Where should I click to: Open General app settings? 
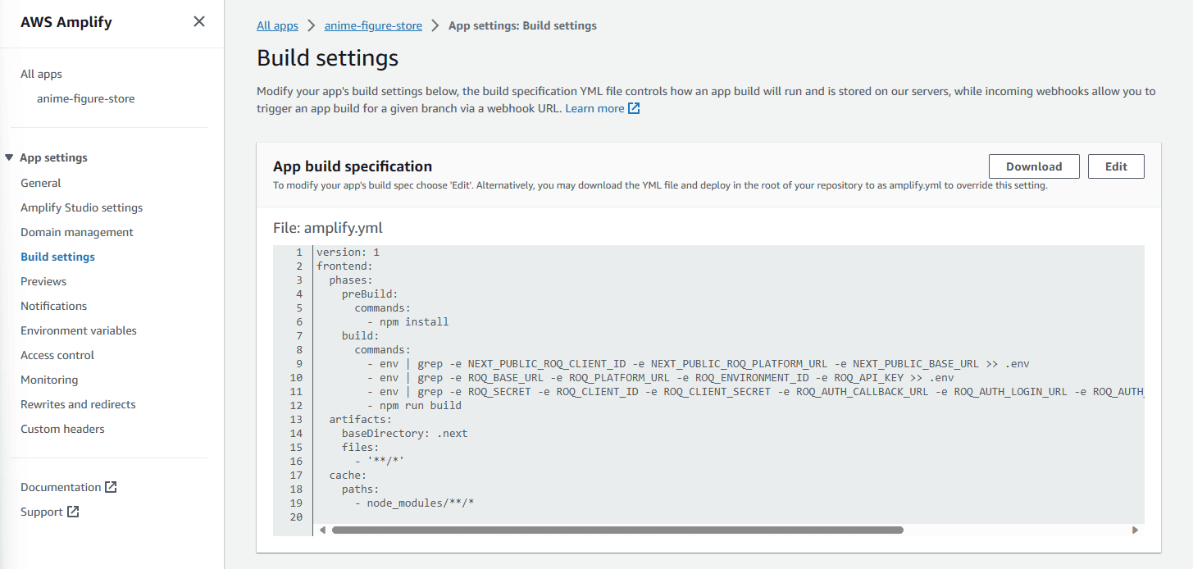click(x=41, y=183)
